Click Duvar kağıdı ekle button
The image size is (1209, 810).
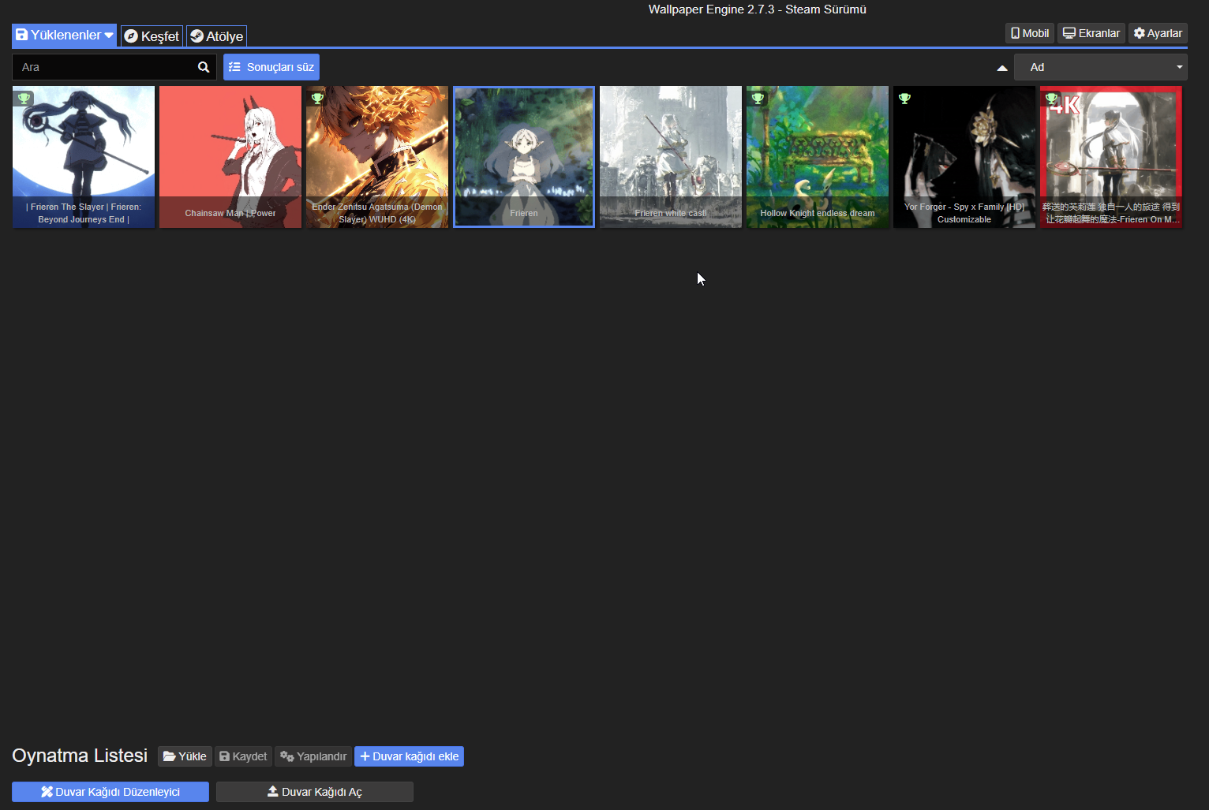coord(409,756)
